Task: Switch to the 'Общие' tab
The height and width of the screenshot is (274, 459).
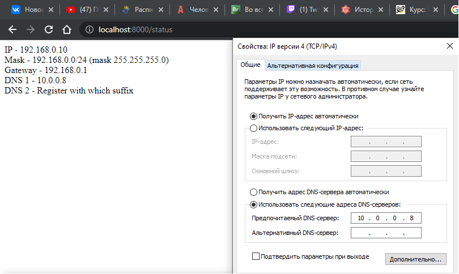Action: pos(250,65)
